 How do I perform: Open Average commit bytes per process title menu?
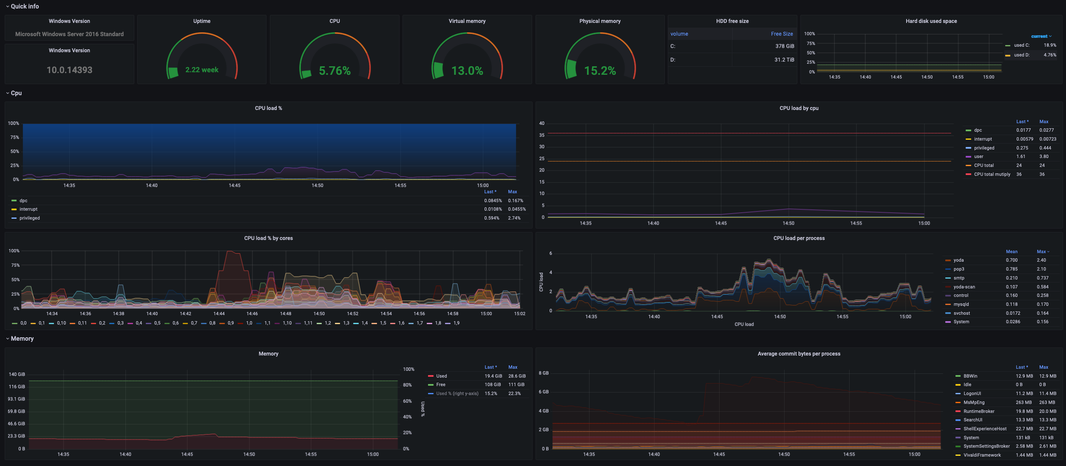799,354
